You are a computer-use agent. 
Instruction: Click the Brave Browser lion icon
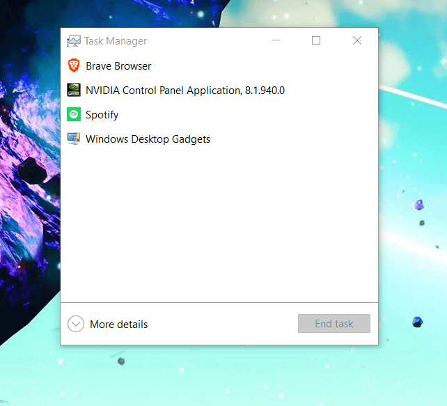(x=74, y=65)
